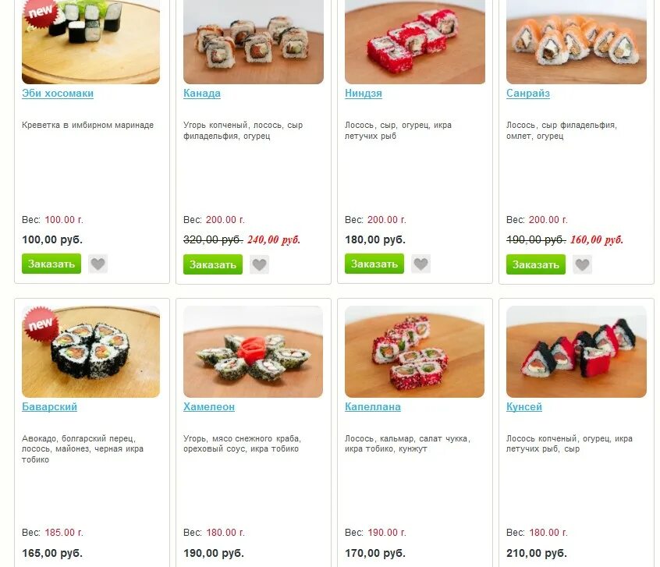Favorite the Ниндзя roll with heart icon
Screen dimensions: 660x567
[421, 264]
